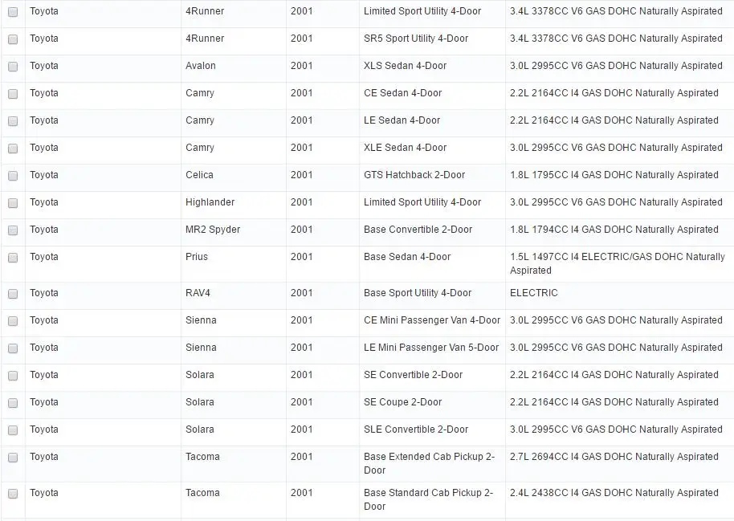Tick the MR2 Spyder row checkbox
Viewport: 734px width, 521px height.
pos(13,230)
